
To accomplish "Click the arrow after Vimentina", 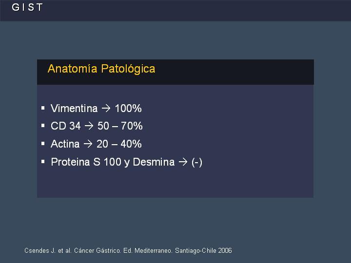I will pyautogui.click(x=106, y=109).
